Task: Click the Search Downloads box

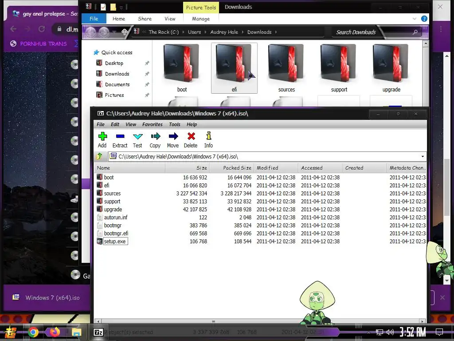Action: click(376, 32)
